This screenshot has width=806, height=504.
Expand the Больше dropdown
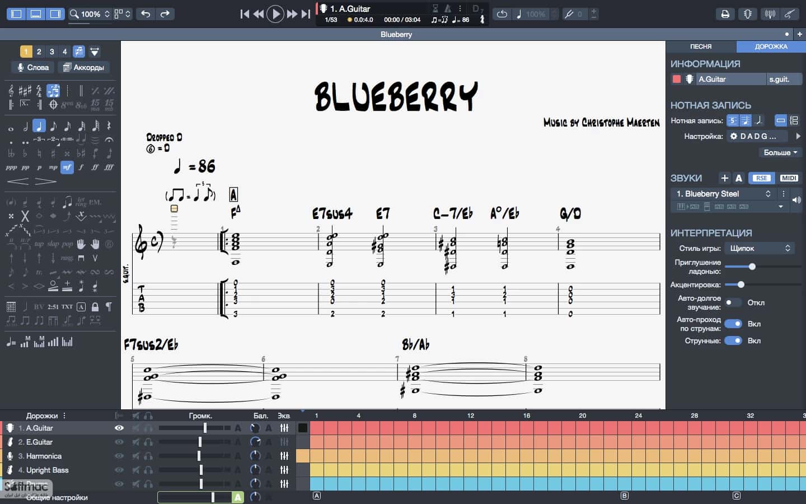(x=780, y=152)
